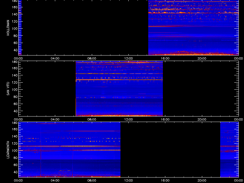Screen dimensions: 244x183
Task: Click 16:00 on the Learmonth time axis
Action: coord(165,181)
